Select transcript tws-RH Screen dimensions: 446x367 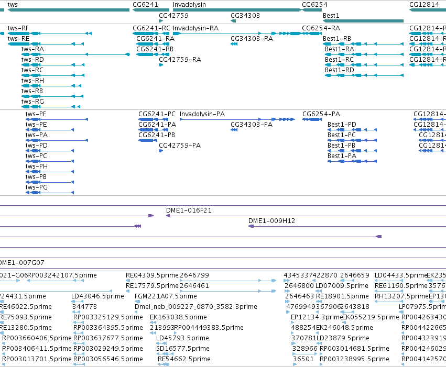[x=32, y=81]
